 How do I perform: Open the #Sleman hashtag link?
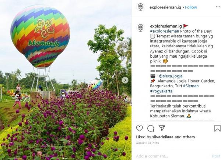[191, 86]
